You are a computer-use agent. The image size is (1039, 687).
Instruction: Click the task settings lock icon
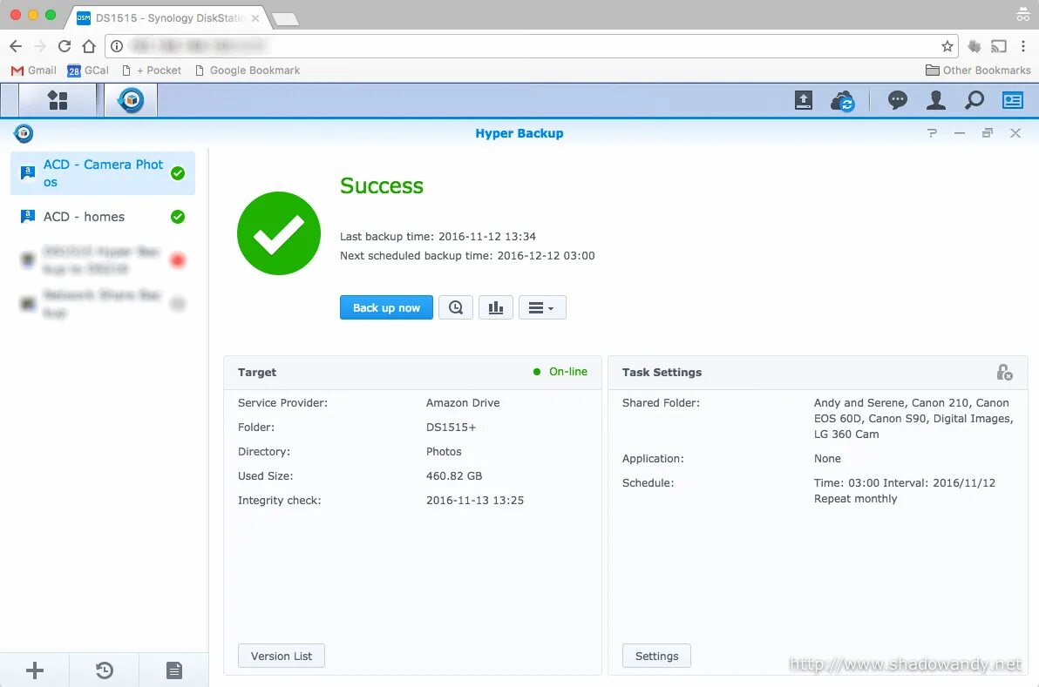point(1004,372)
